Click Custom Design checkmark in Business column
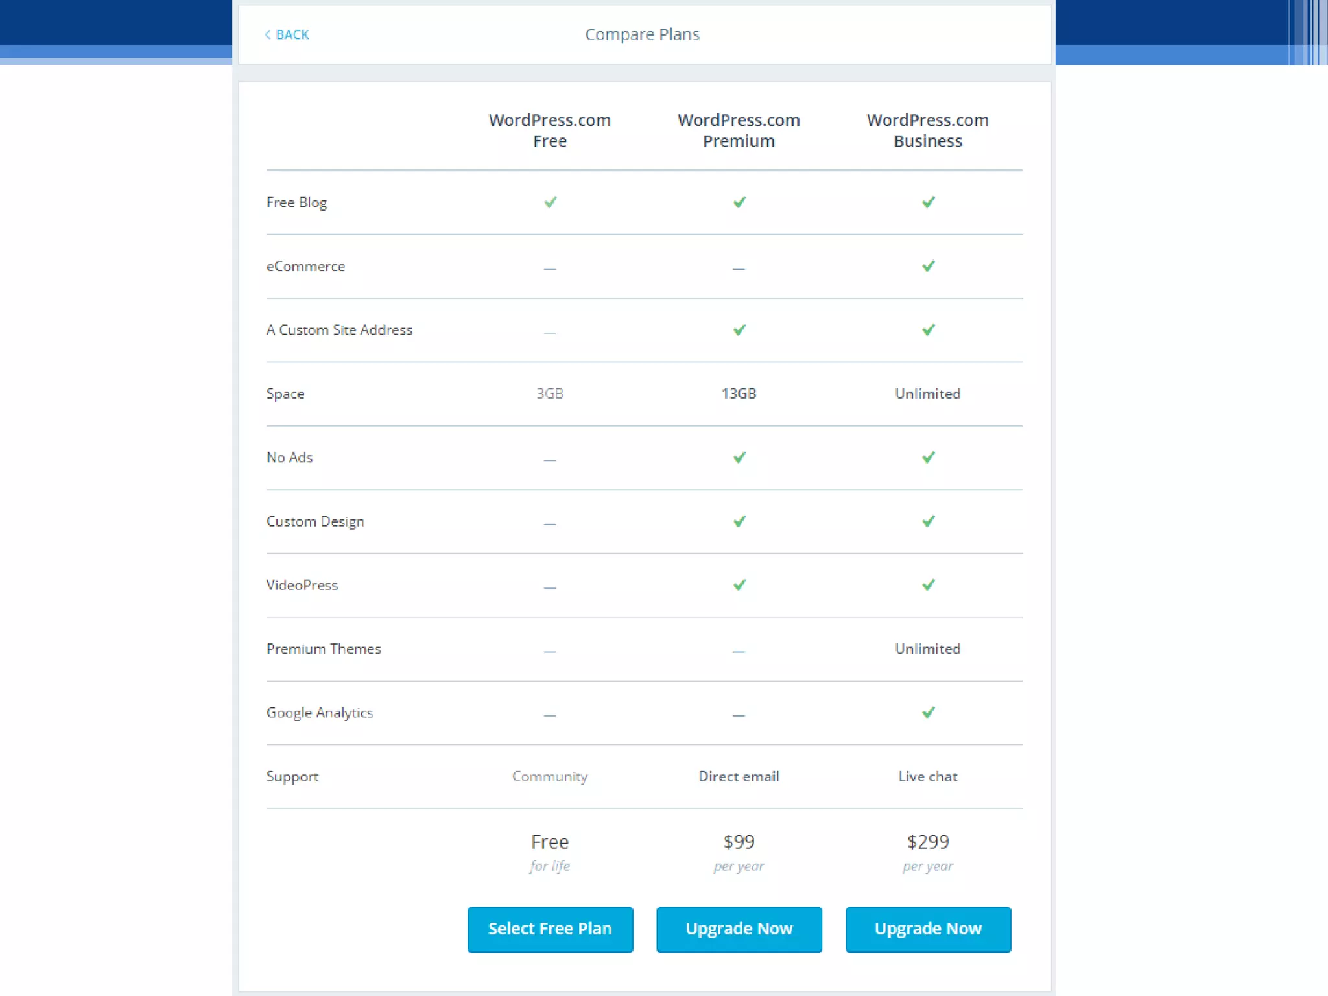 [928, 521]
